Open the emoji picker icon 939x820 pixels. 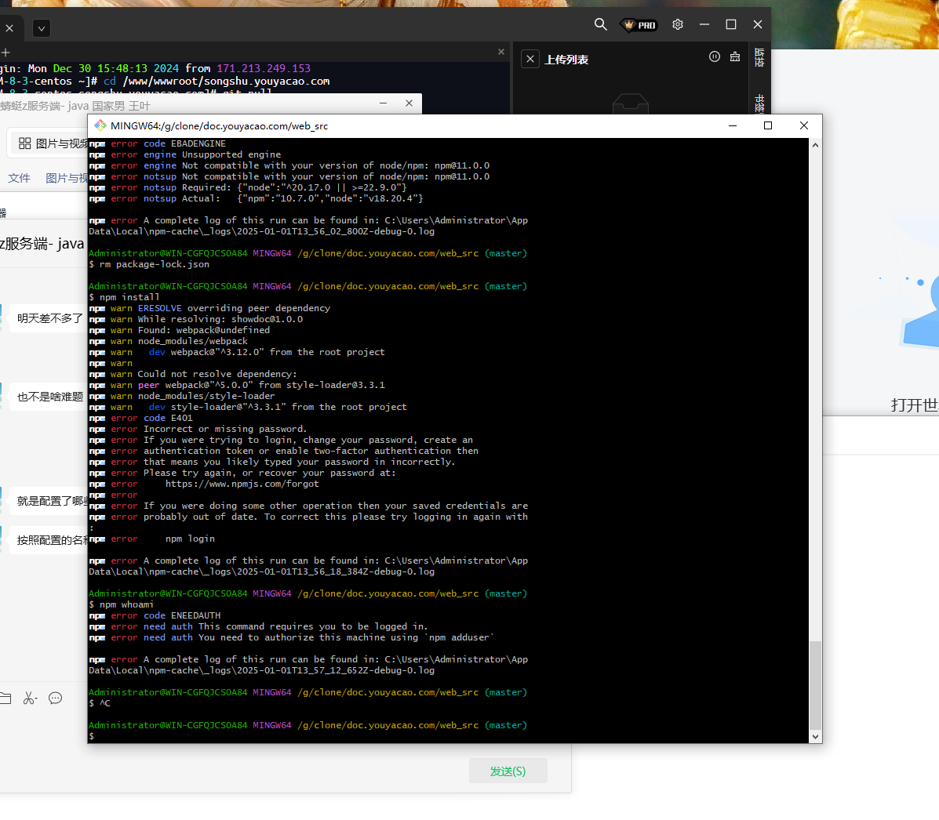(x=55, y=698)
